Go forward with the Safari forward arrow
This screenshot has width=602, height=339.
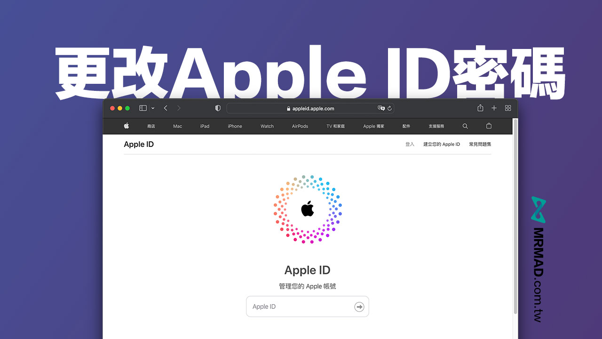(x=179, y=108)
